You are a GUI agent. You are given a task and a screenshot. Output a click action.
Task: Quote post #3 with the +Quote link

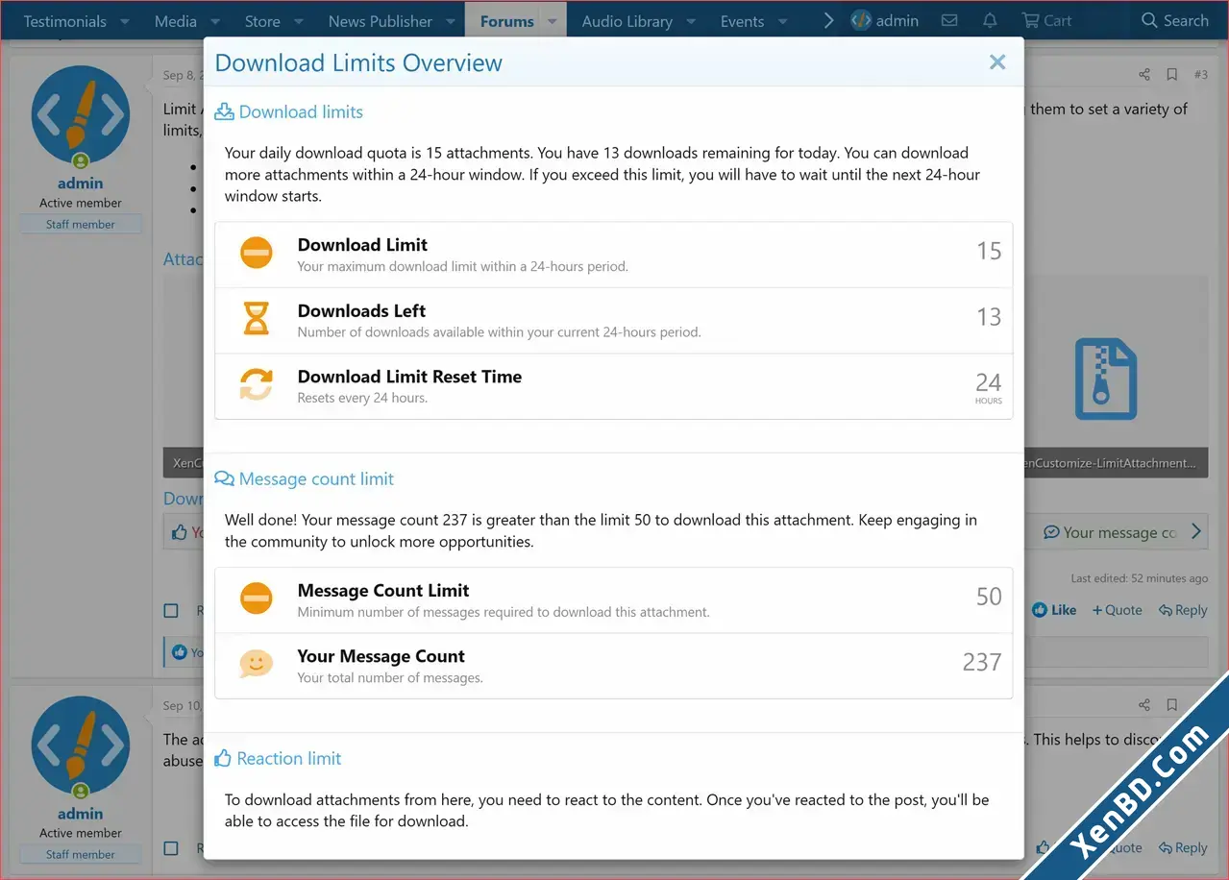(1118, 610)
